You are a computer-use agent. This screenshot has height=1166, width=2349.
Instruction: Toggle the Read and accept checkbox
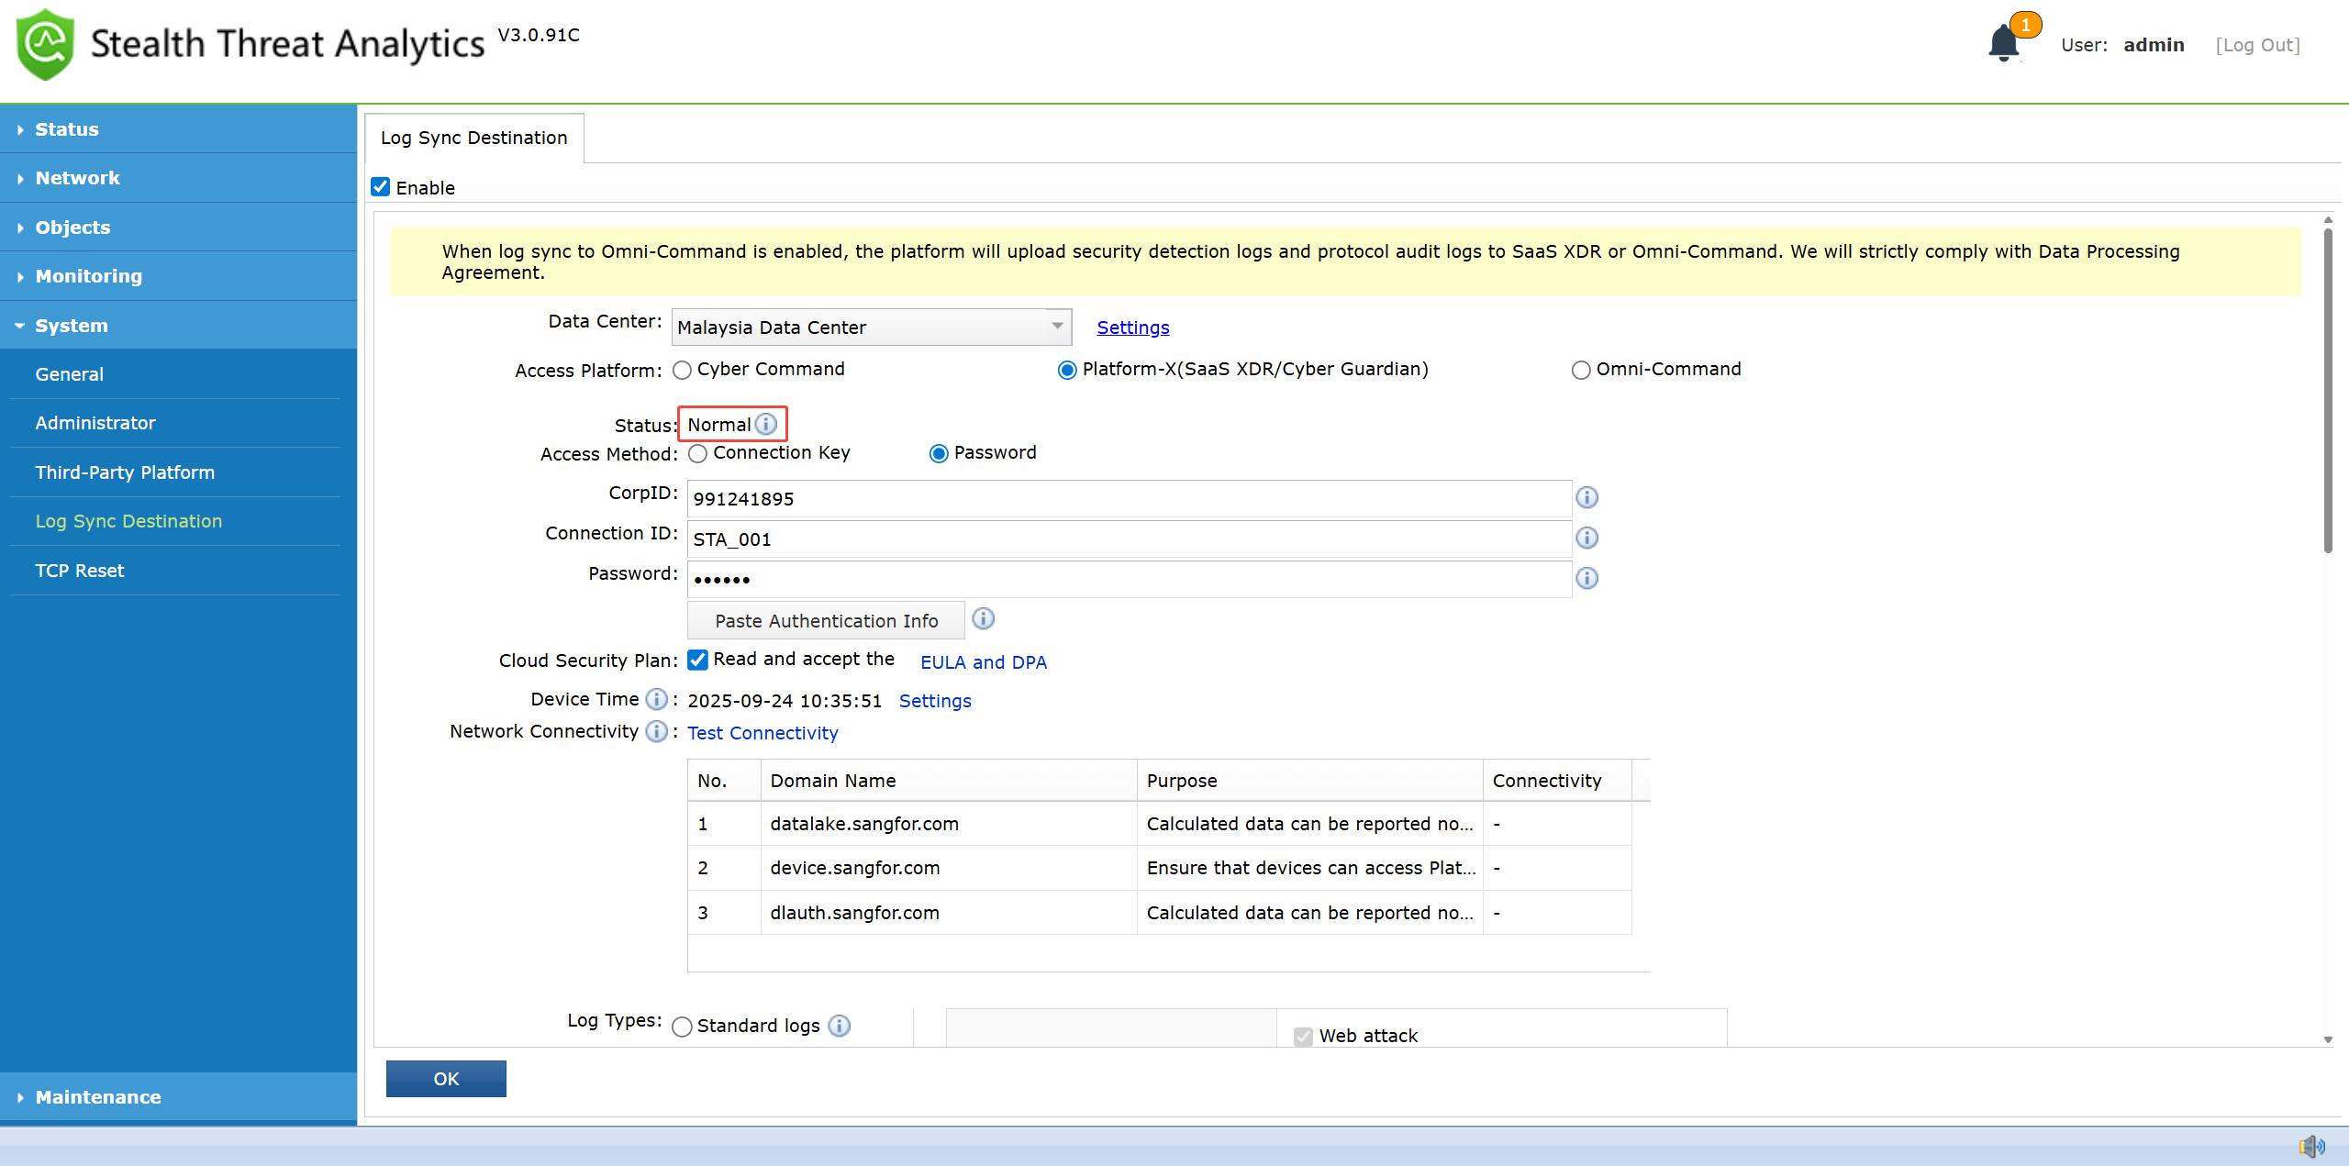coord(697,660)
